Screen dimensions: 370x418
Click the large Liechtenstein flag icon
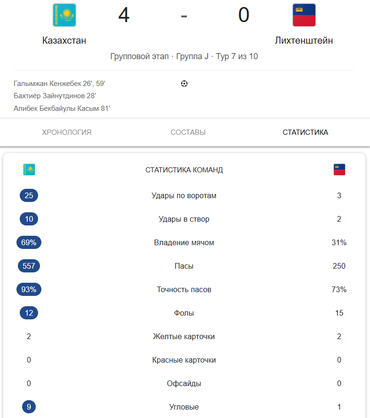(304, 15)
